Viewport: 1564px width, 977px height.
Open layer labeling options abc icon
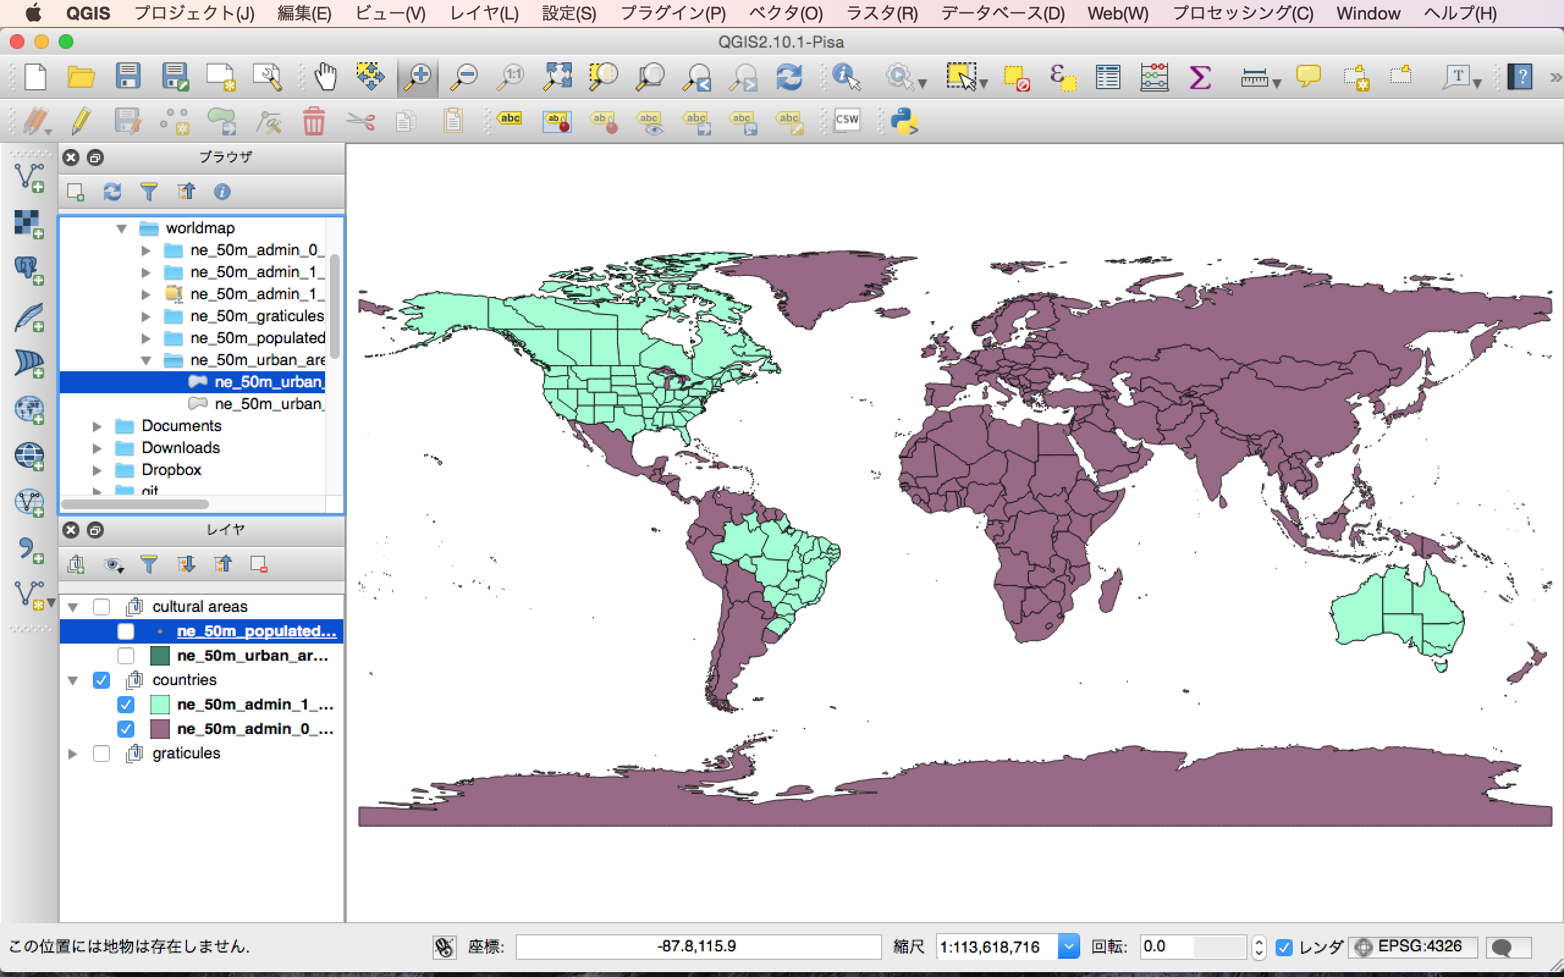coord(510,119)
